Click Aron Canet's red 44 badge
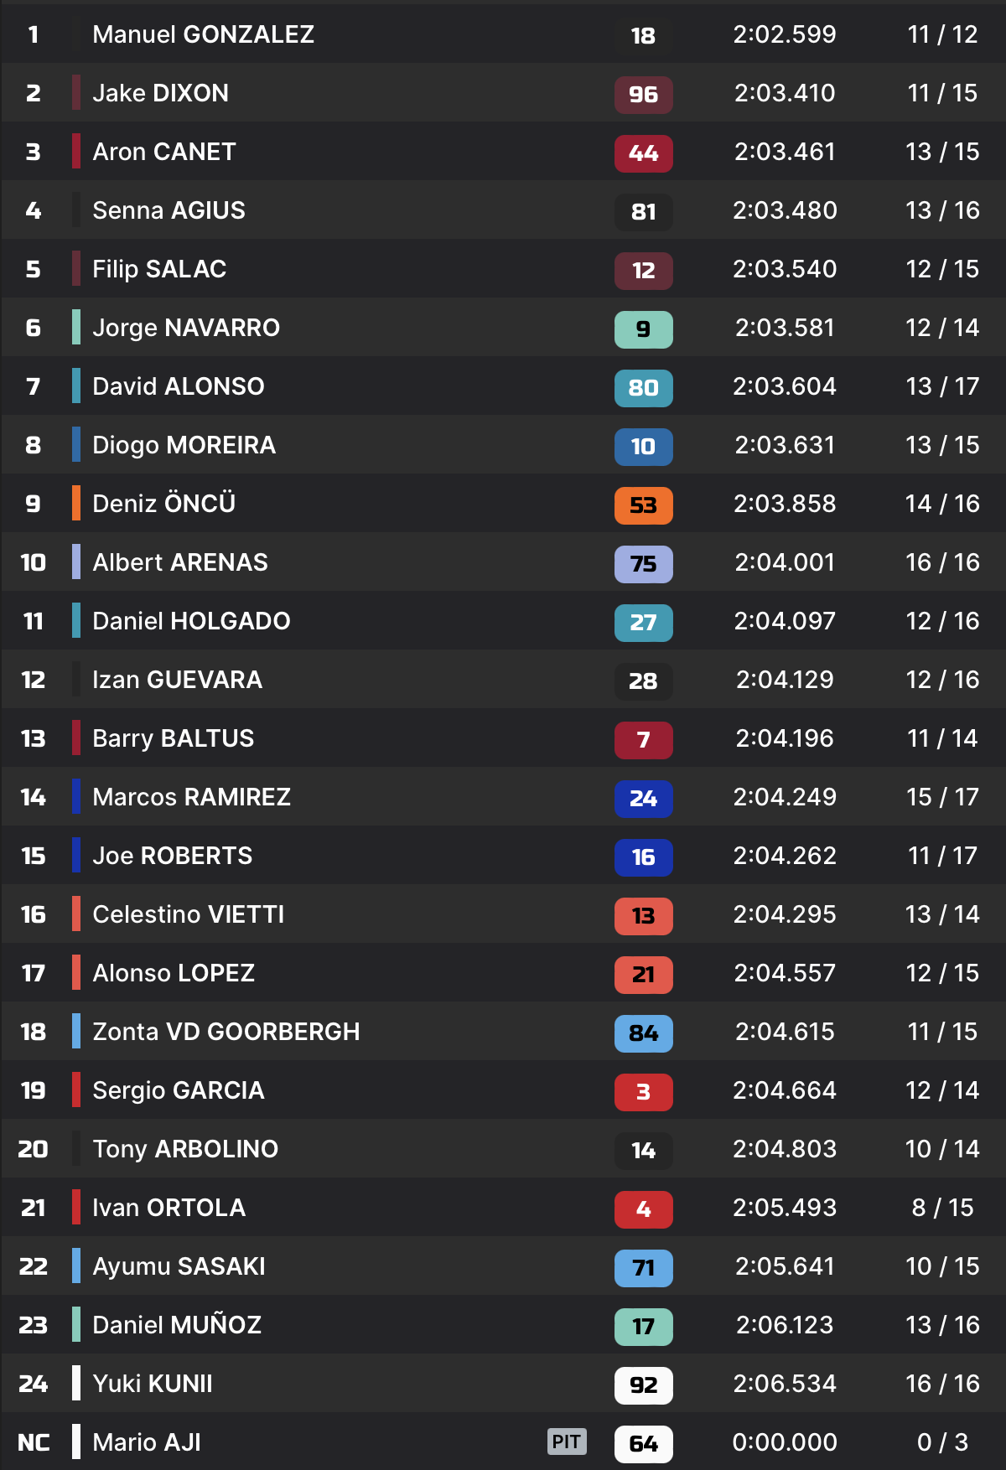This screenshot has width=1006, height=1470. pos(643,153)
